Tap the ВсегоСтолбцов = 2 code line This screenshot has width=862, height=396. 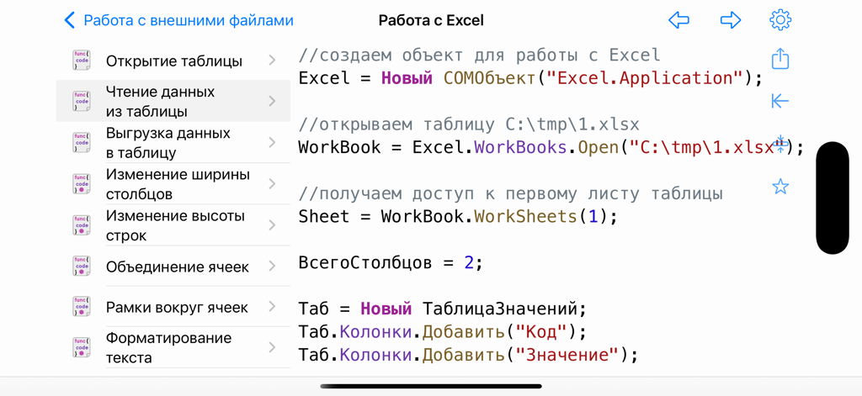click(x=391, y=262)
